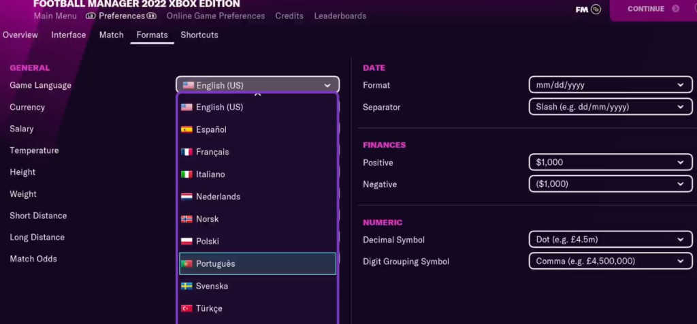This screenshot has height=324, width=697.
Task: Click the Temperature setting label
Action: click(34, 150)
